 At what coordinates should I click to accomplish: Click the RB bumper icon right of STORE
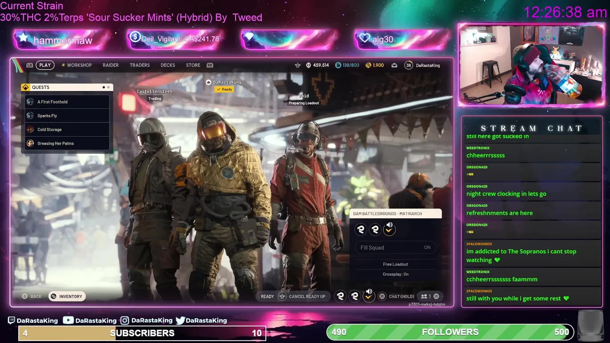click(210, 65)
